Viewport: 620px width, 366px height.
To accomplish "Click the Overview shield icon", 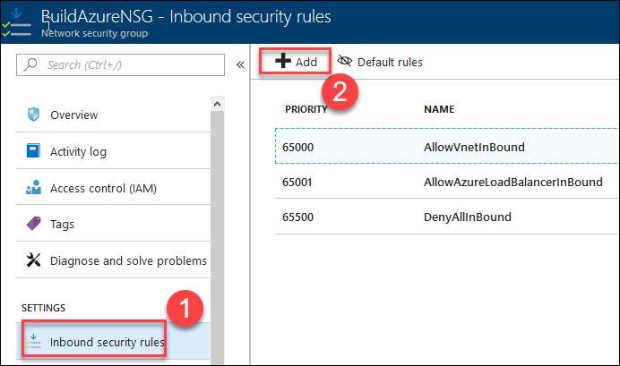I will 33,115.
